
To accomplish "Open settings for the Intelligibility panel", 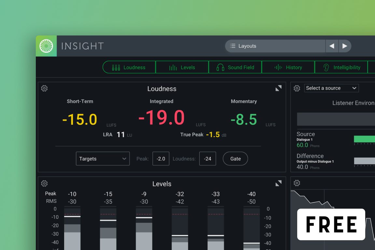I will click(297, 88).
